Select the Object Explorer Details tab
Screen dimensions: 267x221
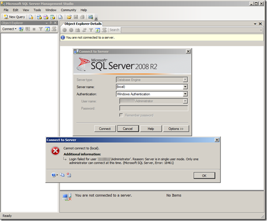[83, 24]
